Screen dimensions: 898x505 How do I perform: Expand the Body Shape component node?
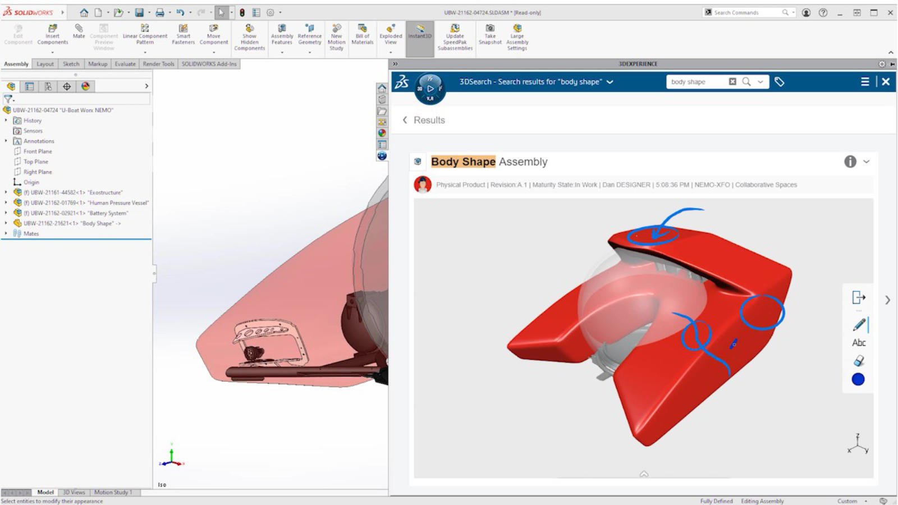[6, 223]
